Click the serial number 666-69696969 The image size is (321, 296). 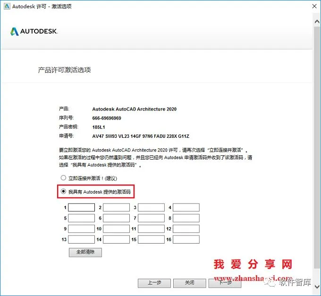point(107,118)
